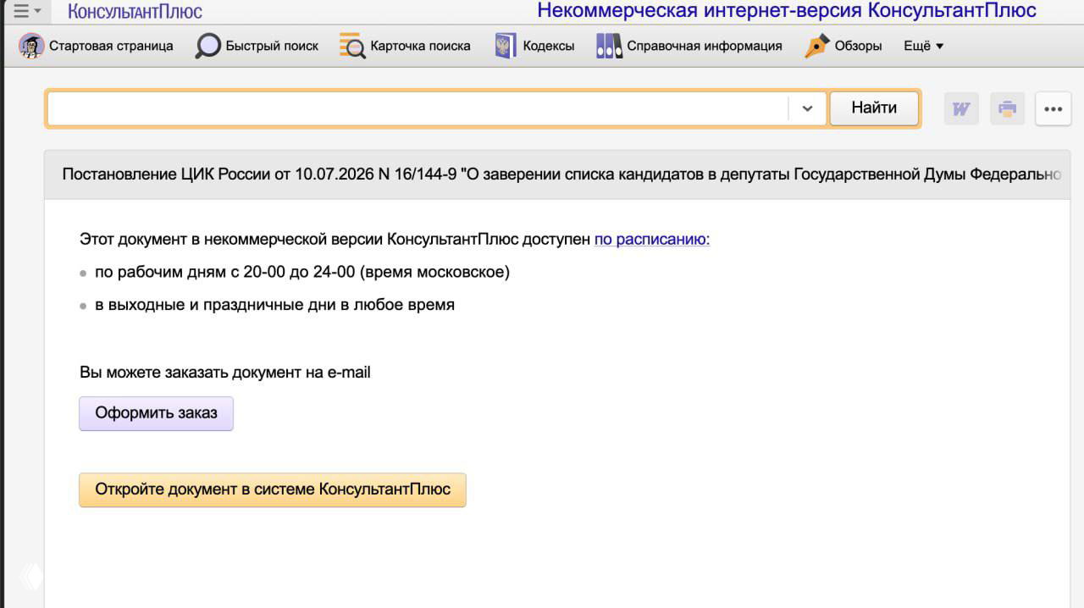Click the Некоммерческая интернет-версия КонсультантПлюс heading
This screenshot has height=608, width=1084.
(787, 11)
